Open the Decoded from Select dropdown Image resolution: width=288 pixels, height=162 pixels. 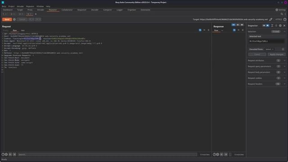[270, 49]
